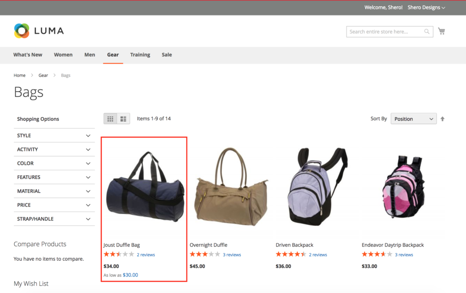Image resolution: width=466 pixels, height=293 pixels.
Task: Click the Driven Backpack star rating
Action: point(290,254)
